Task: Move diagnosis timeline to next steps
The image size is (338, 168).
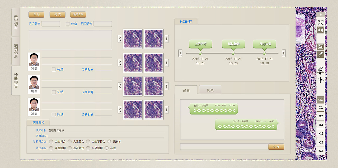Action: pos(284,53)
